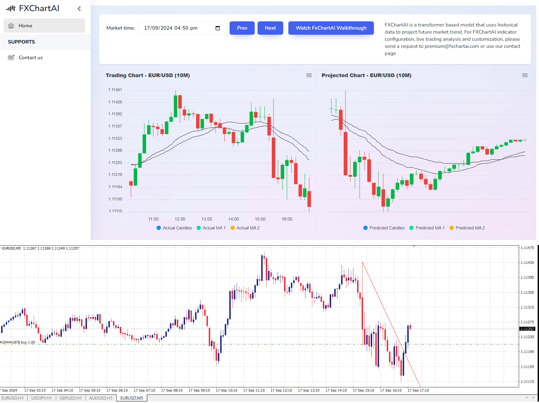Viewport: 539px width, 403px height.
Task: Click the 1.11257 current price label
Action: tap(527, 329)
